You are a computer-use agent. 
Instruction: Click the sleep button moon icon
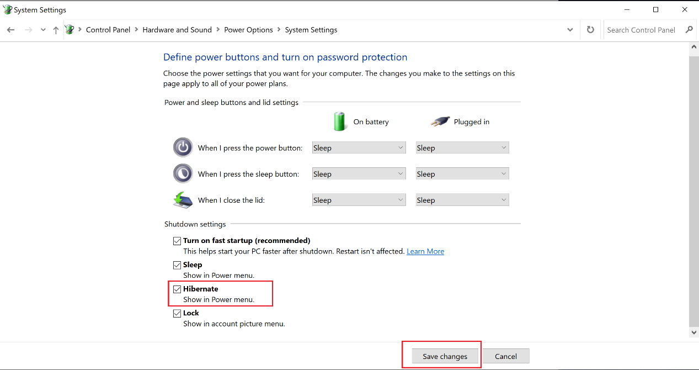(x=183, y=173)
